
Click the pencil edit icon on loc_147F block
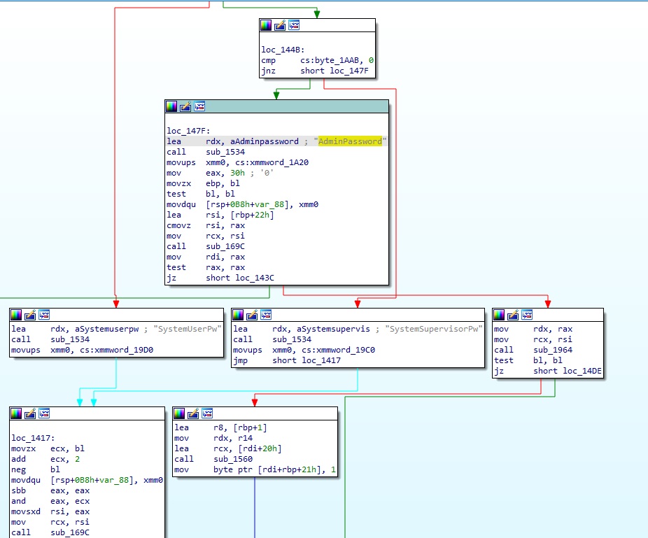[x=185, y=106]
